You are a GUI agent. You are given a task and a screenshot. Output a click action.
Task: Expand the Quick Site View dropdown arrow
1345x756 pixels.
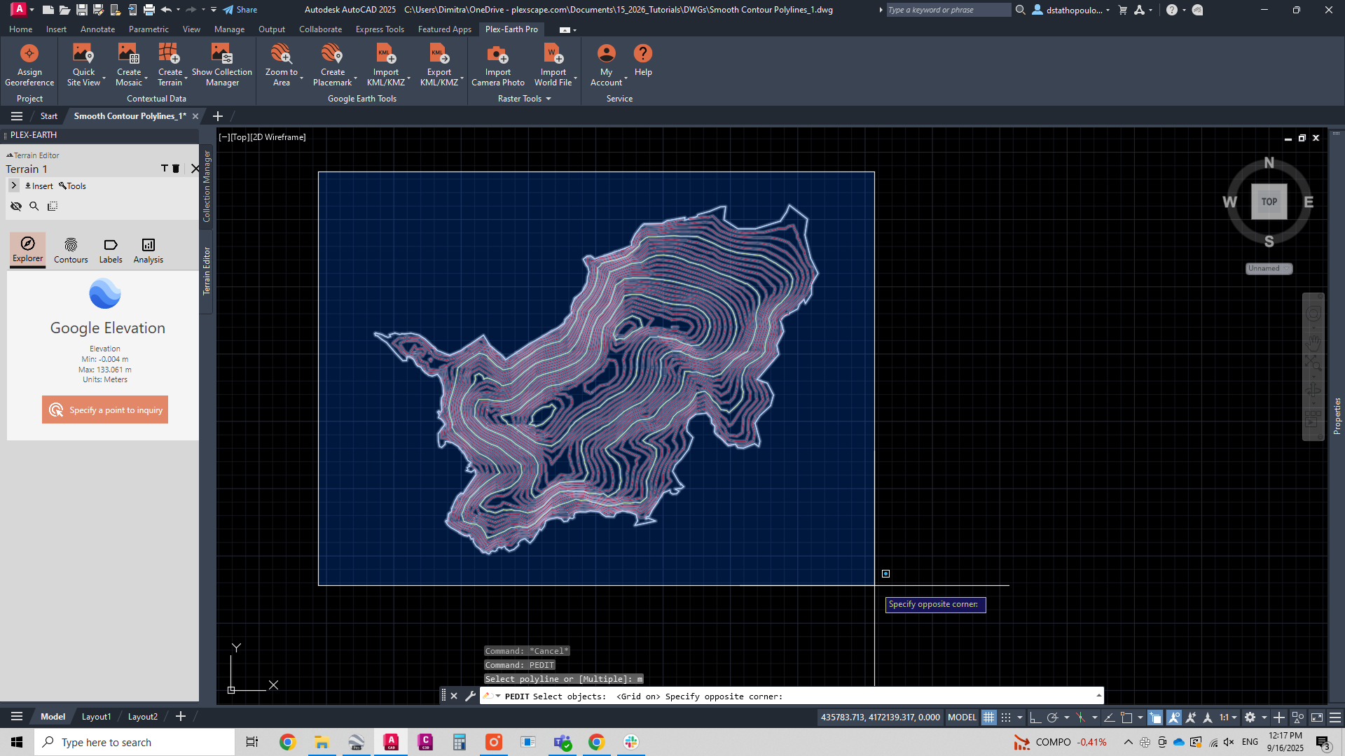click(104, 78)
